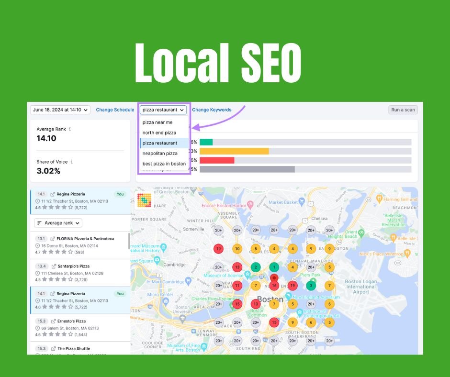Click the Encore Boston Harbor map marker
This screenshot has height=377, width=450.
pos(250,204)
